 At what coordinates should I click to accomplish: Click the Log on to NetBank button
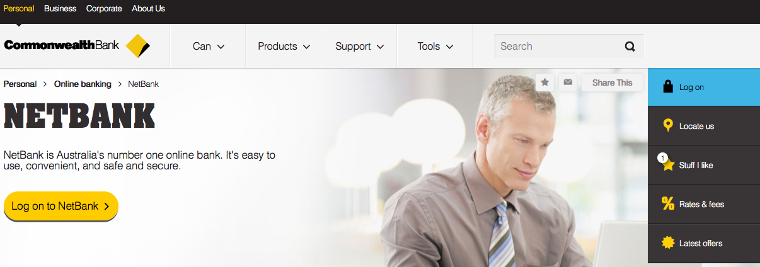coord(60,206)
